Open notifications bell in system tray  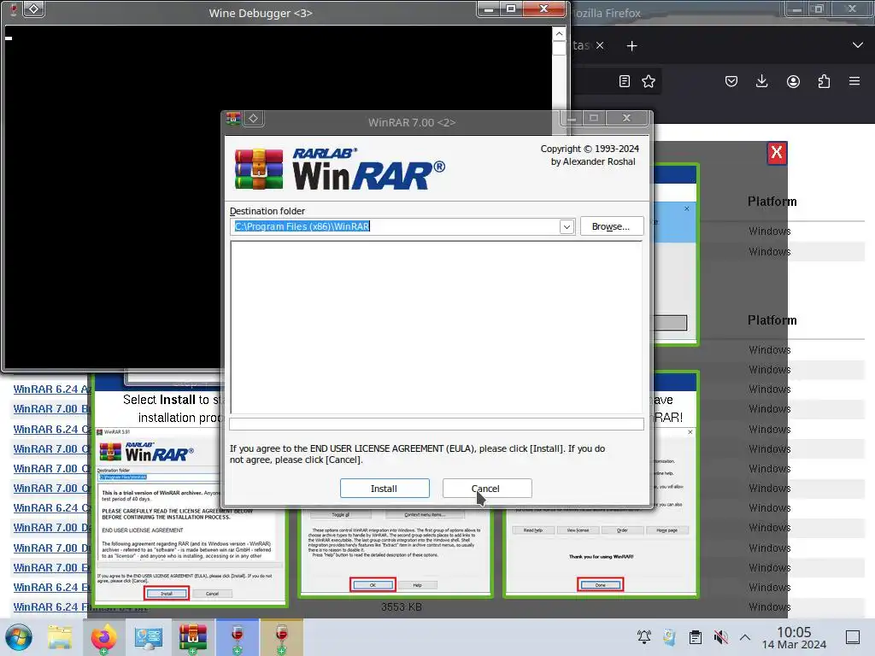644,637
